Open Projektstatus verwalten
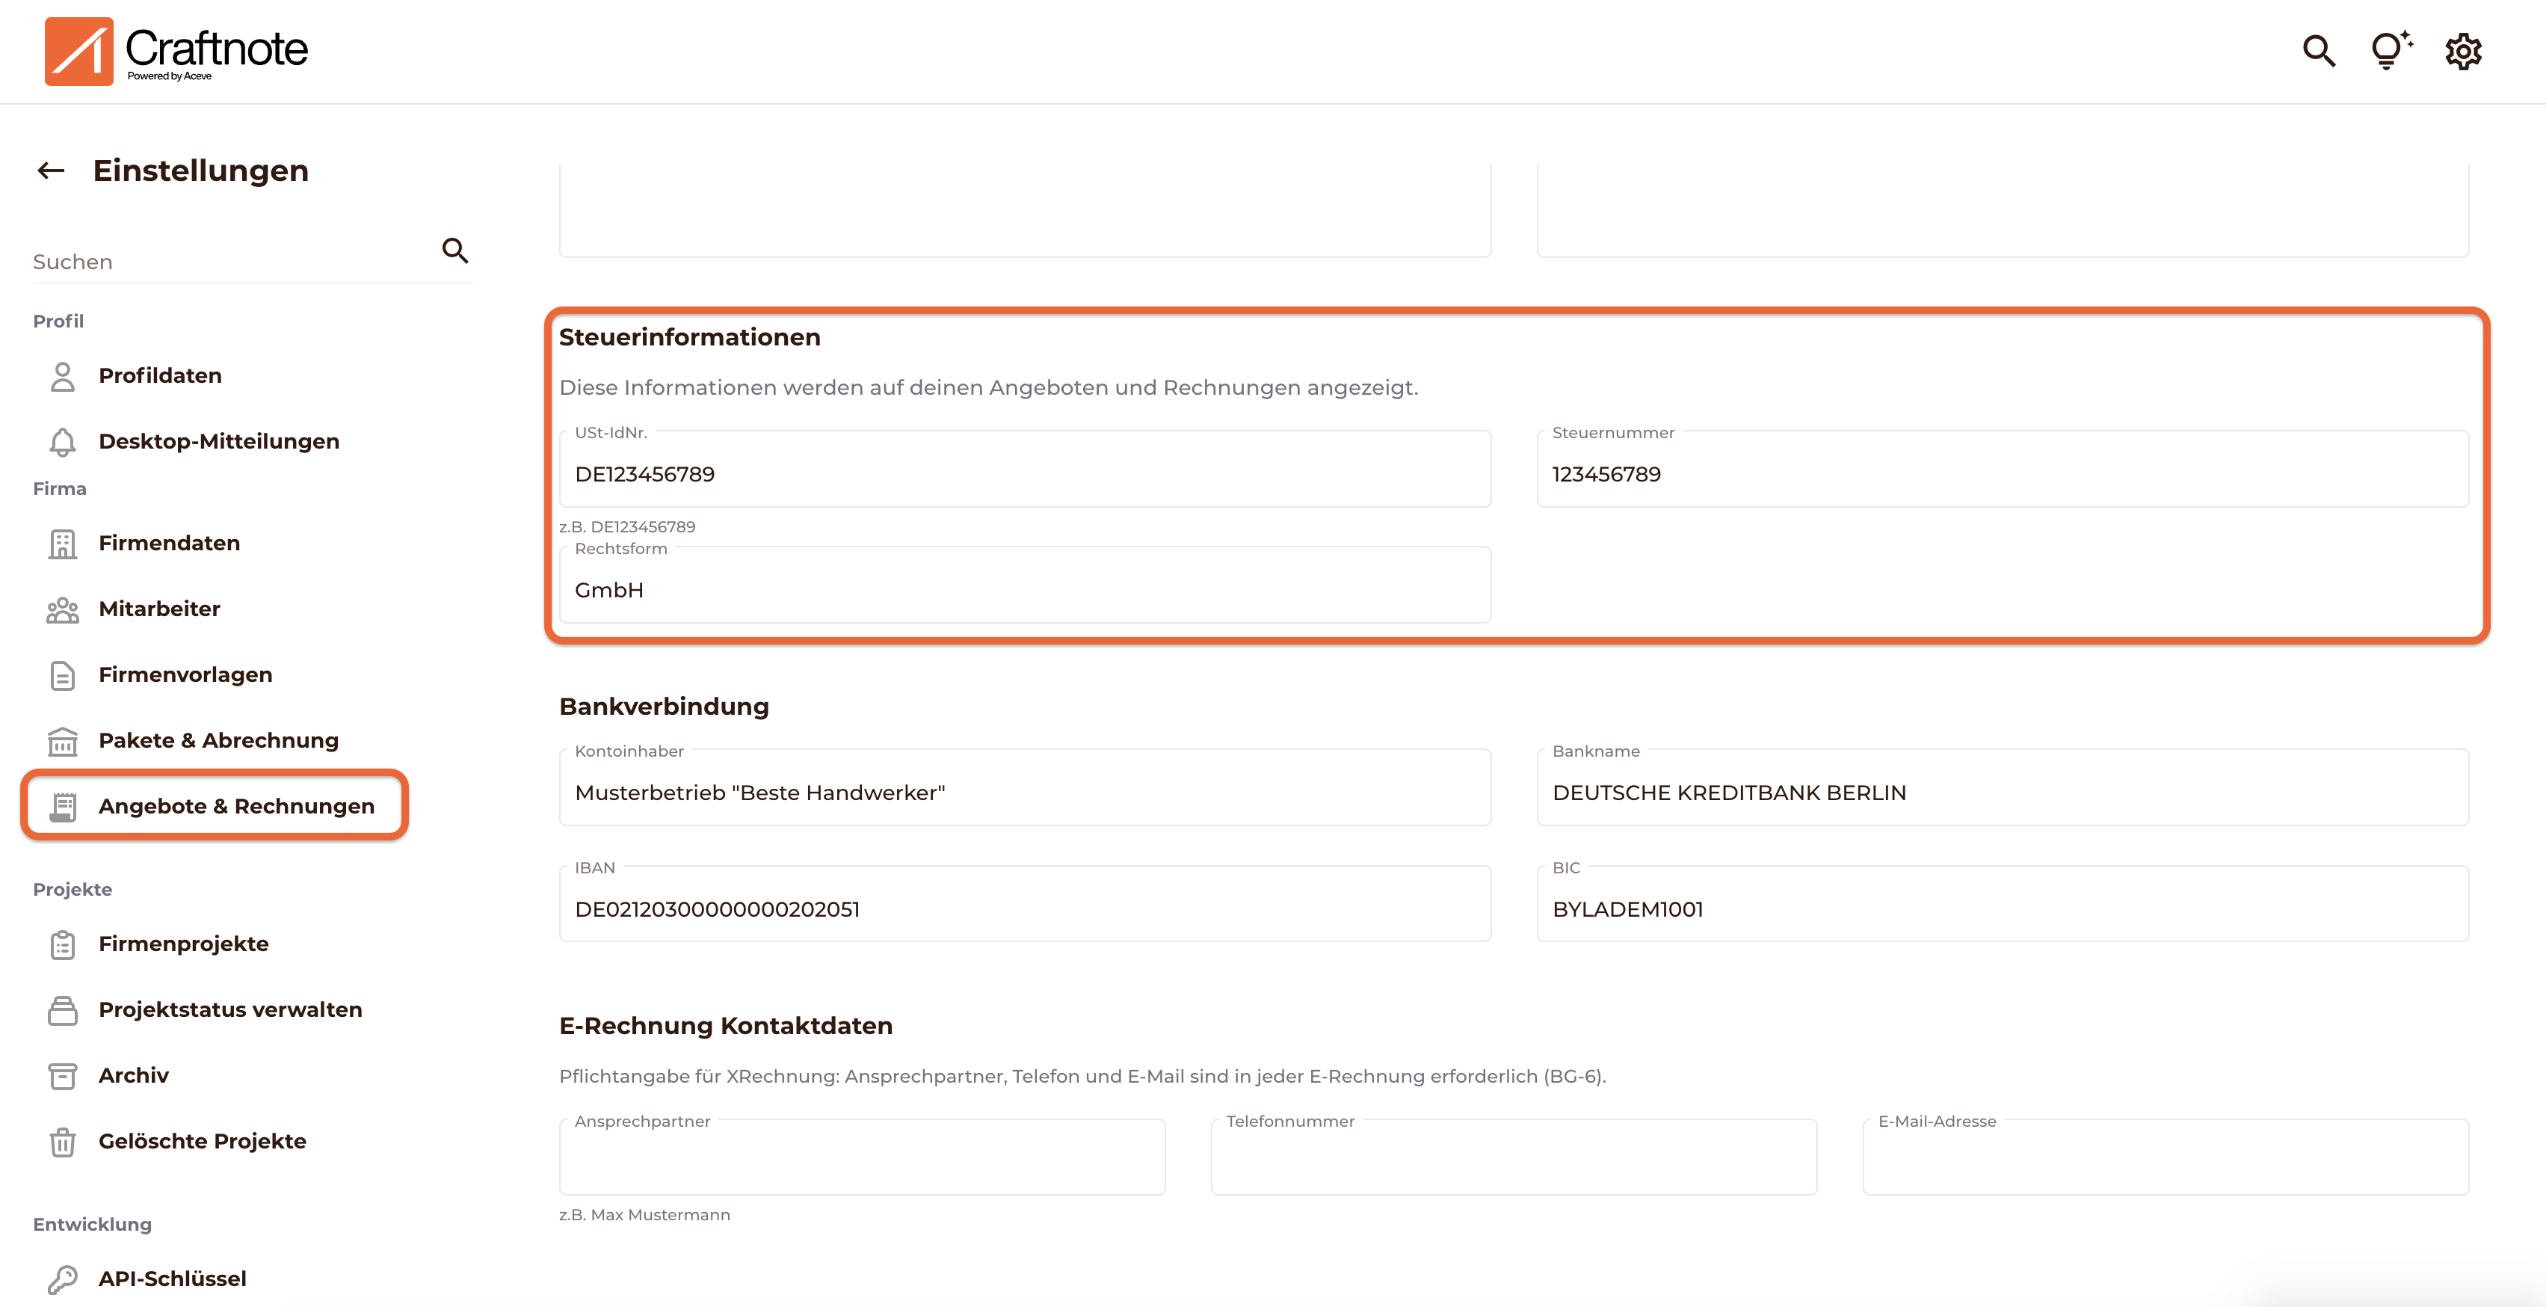Image resolution: width=2546 pixels, height=1307 pixels. 229,1009
